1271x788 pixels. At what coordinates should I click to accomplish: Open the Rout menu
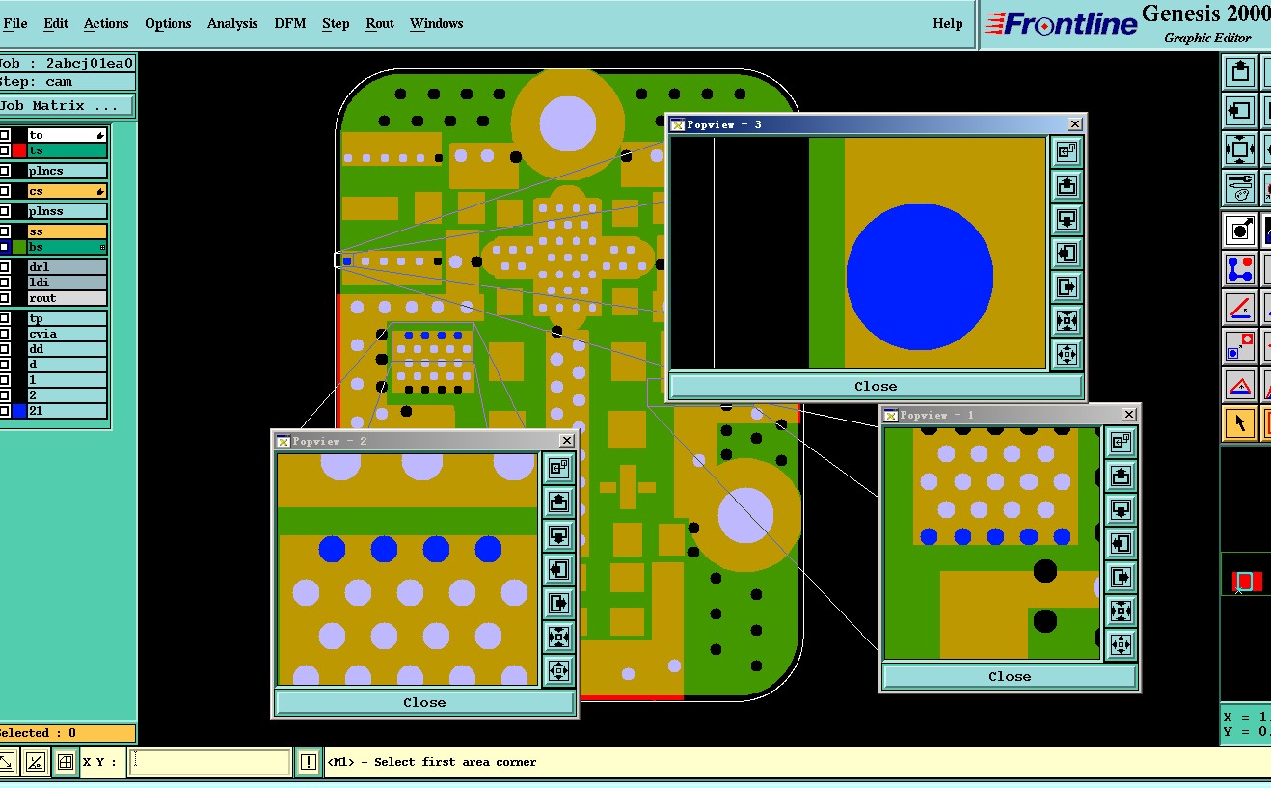point(380,23)
